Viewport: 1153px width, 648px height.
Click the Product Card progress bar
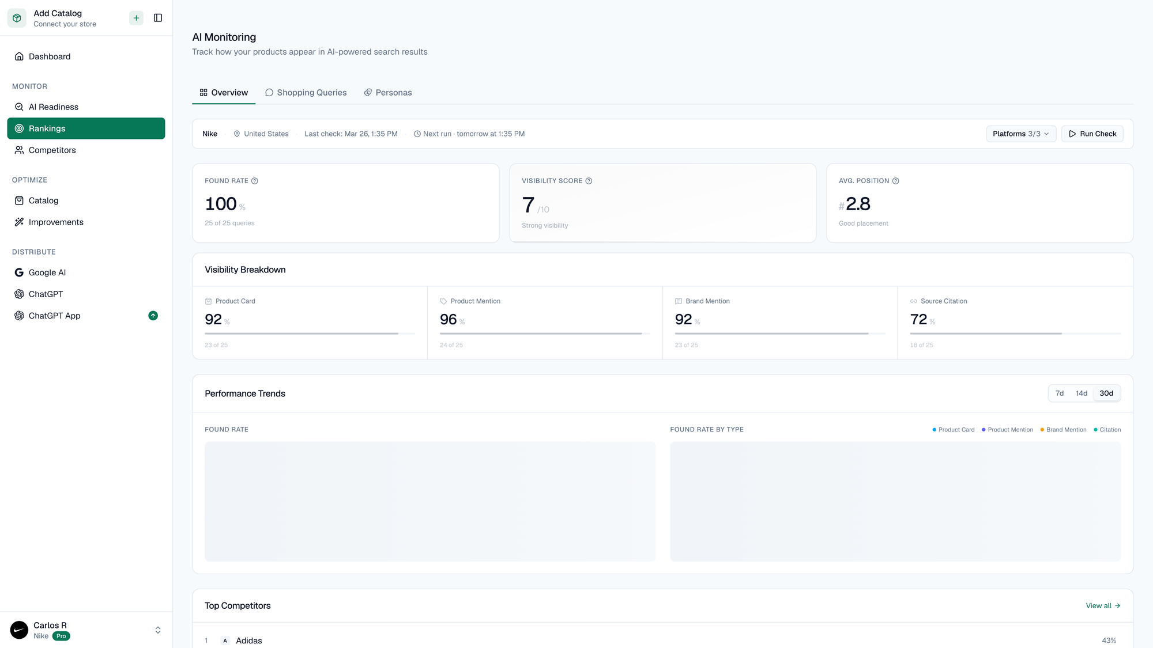click(x=310, y=334)
